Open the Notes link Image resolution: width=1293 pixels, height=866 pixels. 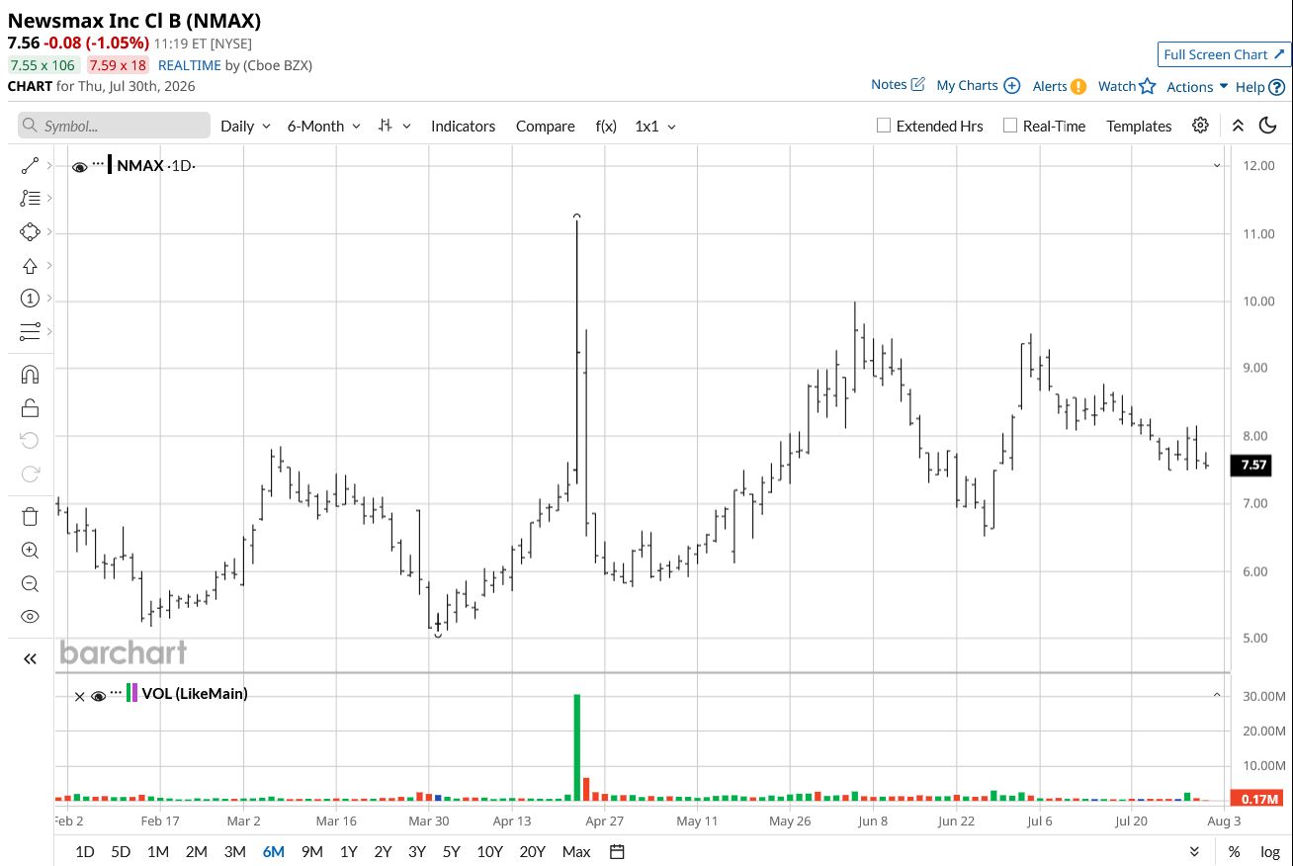pos(898,85)
